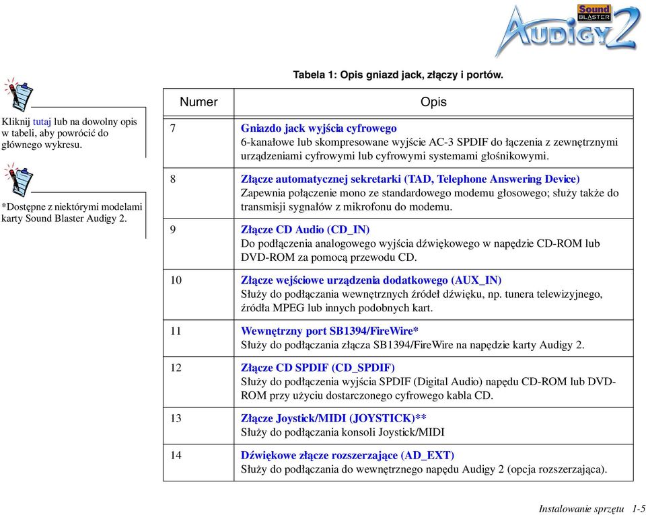646x515 pixels.
Task: Click the text 'Do podłączenia analogowego wyjścia dźwiękowego'
Action: point(360,243)
